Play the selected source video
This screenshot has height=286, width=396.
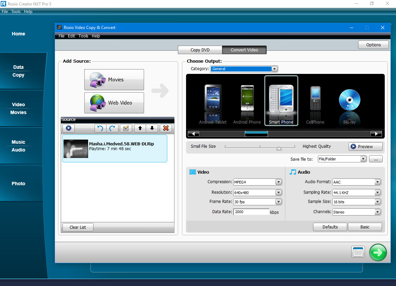point(68,128)
